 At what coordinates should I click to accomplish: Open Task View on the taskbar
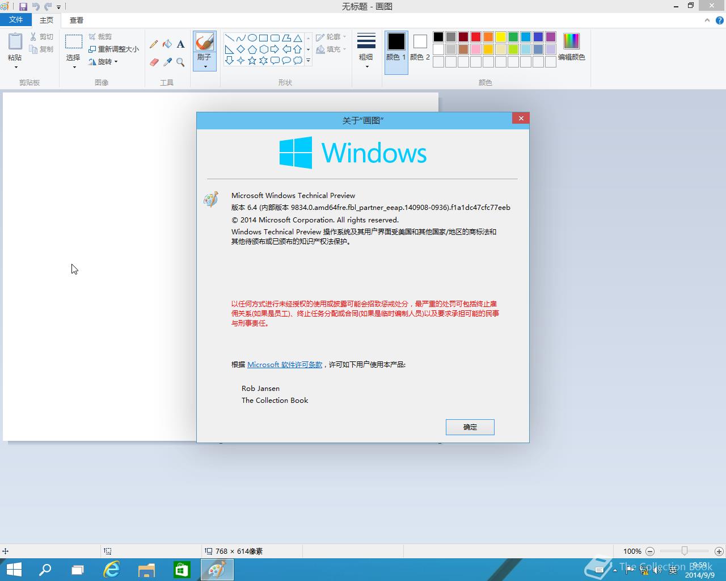pyautogui.click(x=78, y=570)
